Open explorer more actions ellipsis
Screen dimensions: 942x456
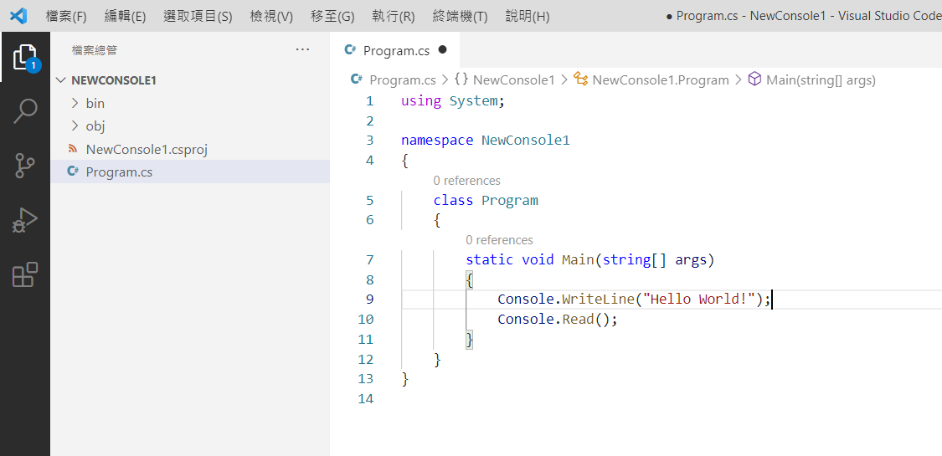303,50
